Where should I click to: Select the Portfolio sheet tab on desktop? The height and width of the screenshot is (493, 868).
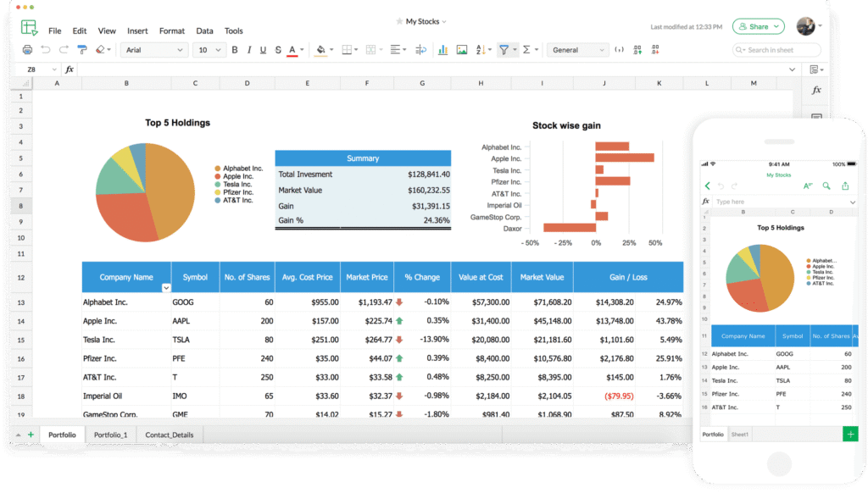coord(62,435)
